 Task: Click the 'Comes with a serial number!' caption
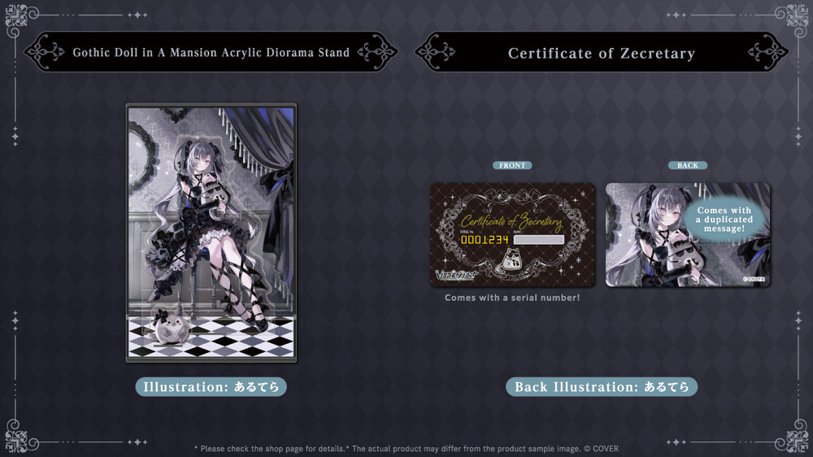[512, 298]
